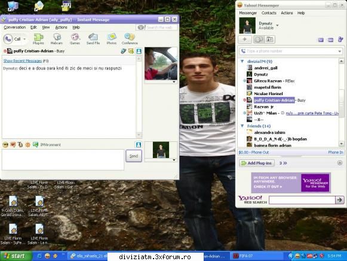Click the SMS text message icon in Messenger
This screenshot has height=261, width=347.
pos(331,40)
